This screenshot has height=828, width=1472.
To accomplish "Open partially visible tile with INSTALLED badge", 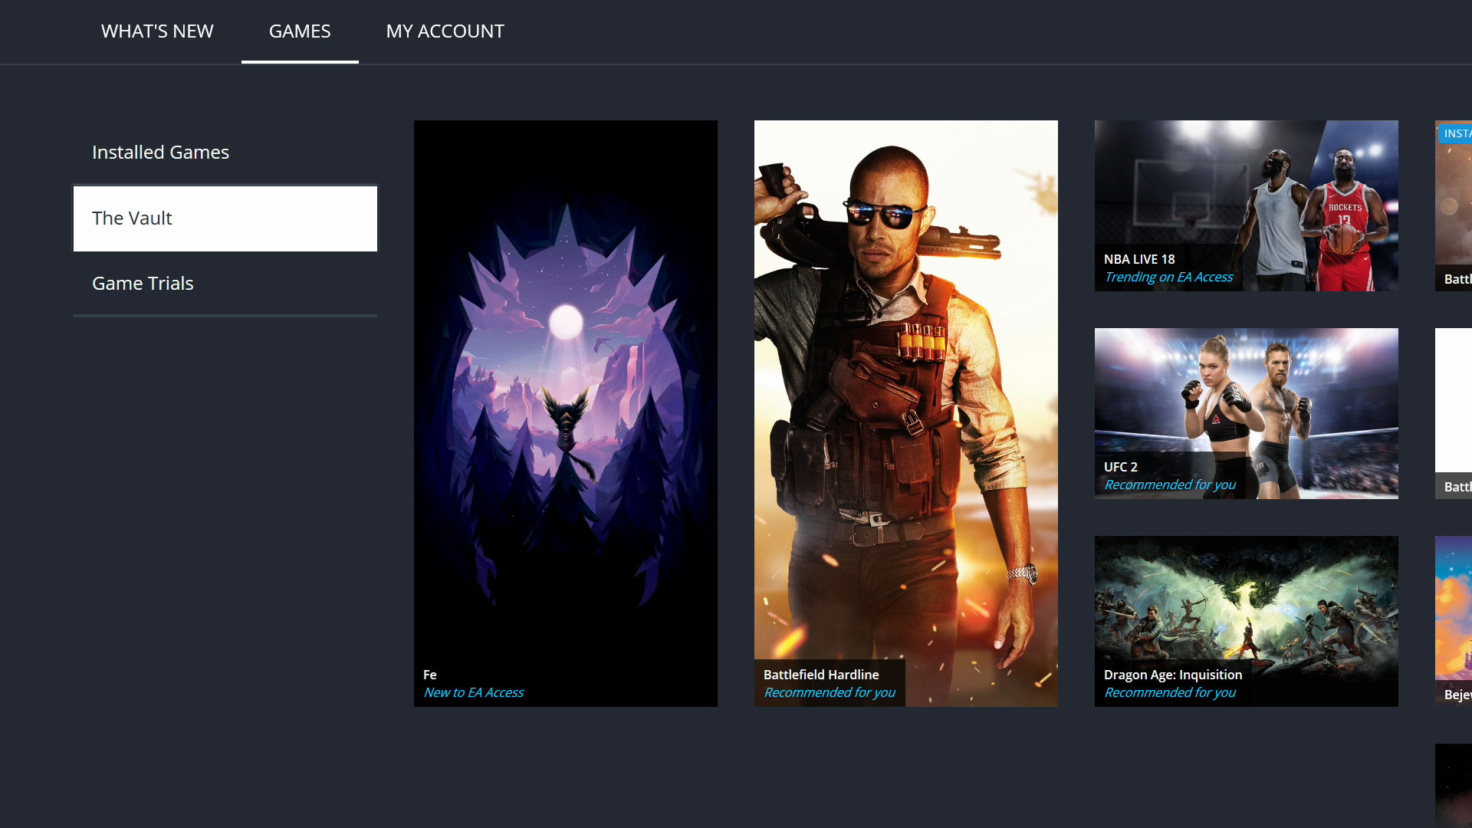I will click(x=1454, y=207).
